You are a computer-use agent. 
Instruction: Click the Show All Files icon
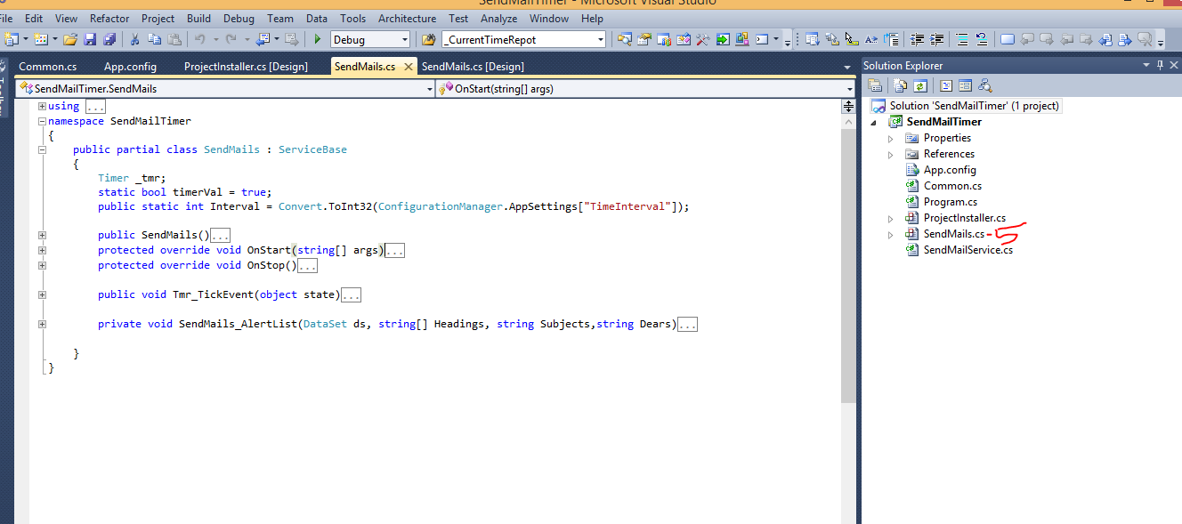tap(899, 85)
